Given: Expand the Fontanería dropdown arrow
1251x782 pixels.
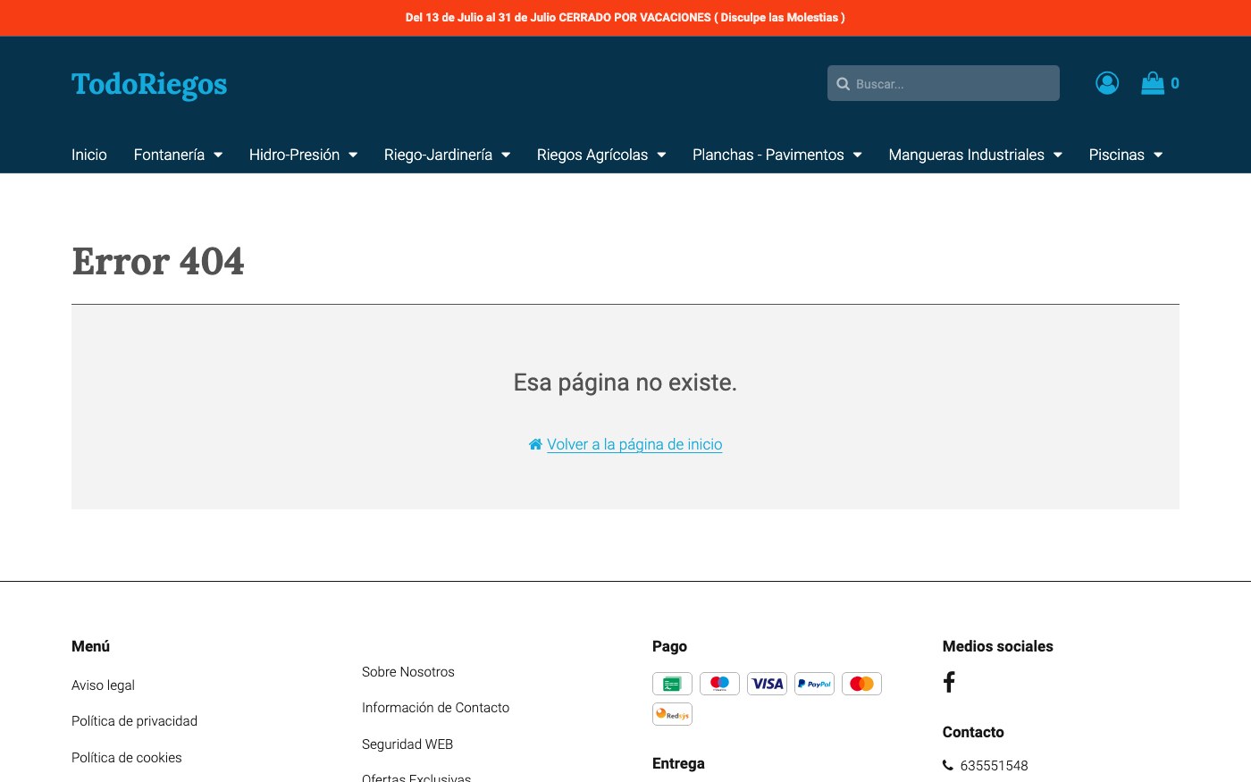Looking at the screenshot, I should point(218,156).
